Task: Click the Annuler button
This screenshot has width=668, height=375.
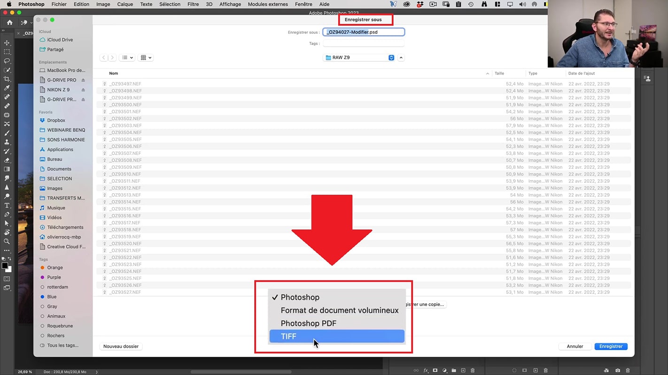Action: coord(575,346)
